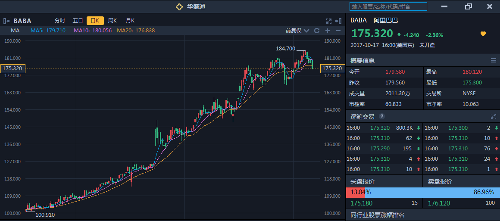Open 概要信息 panel menu icon
Image resolution: width=500 pixels, height=221 pixels.
click(494, 61)
